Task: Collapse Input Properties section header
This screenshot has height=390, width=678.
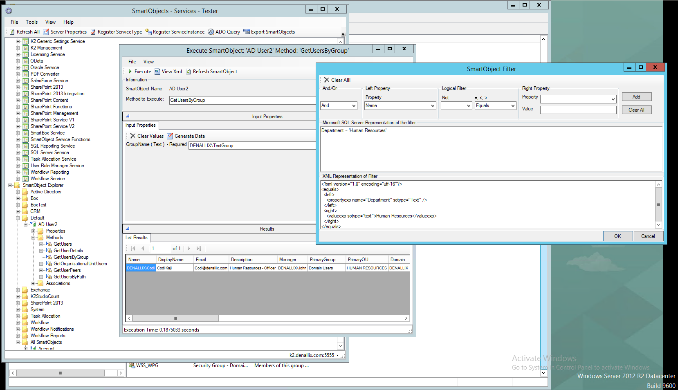Action: coord(128,116)
